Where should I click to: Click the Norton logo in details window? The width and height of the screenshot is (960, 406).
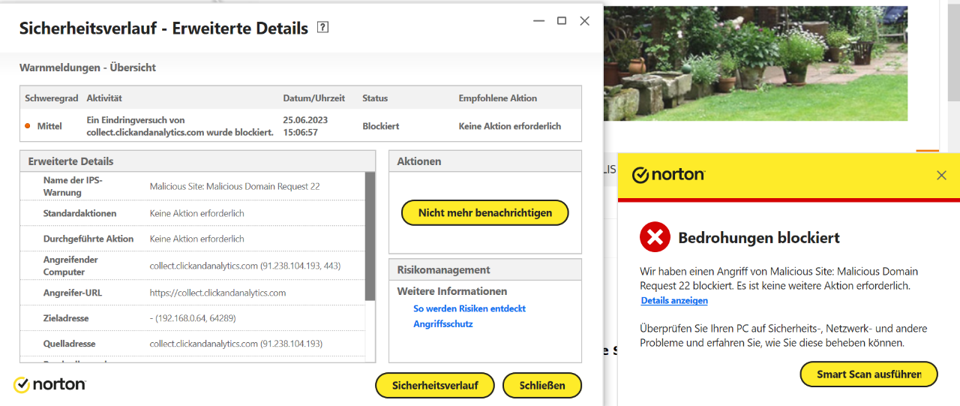click(49, 384)
